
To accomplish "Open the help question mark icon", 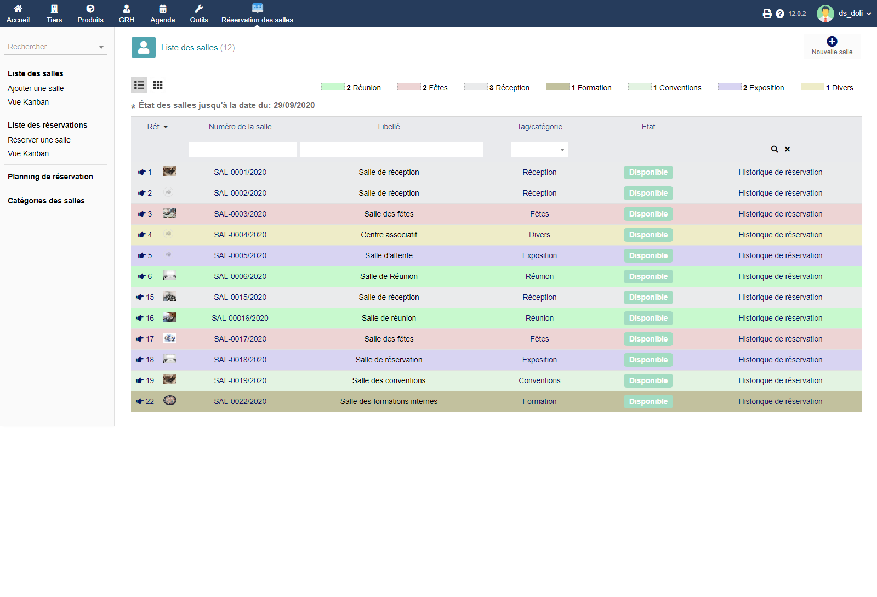I will (x=780, y=14).
